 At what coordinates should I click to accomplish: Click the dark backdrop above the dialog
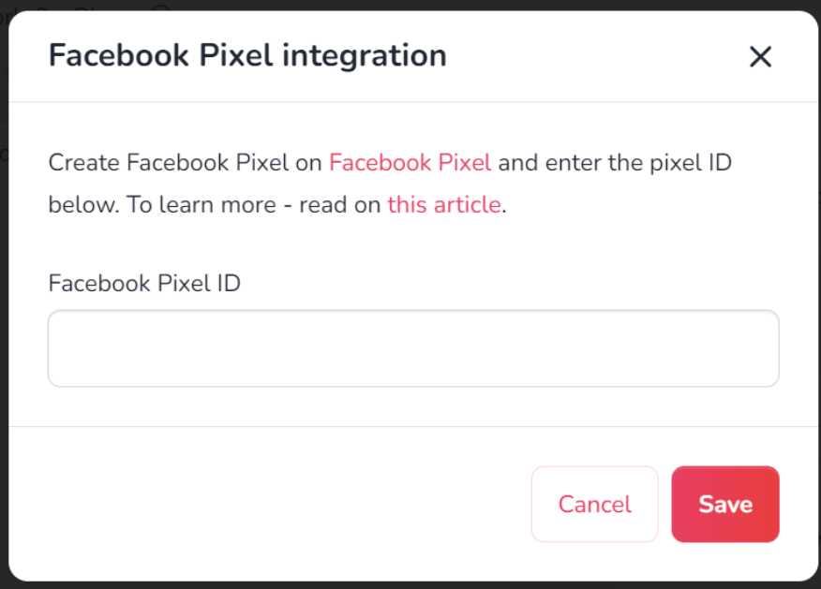click(410, 5)
